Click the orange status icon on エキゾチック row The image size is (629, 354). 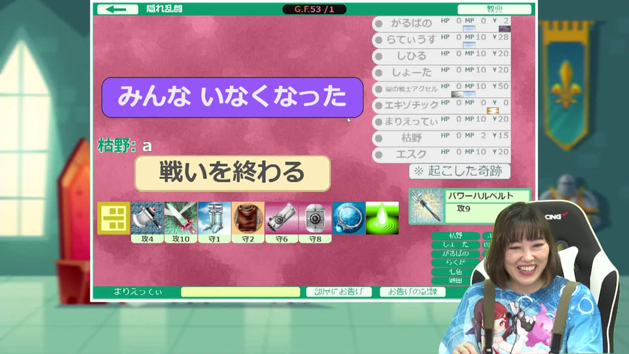[x=493, y=110]
